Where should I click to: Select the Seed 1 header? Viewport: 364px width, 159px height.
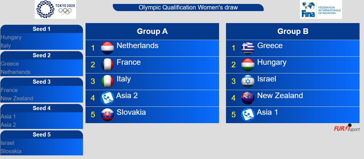42,29
